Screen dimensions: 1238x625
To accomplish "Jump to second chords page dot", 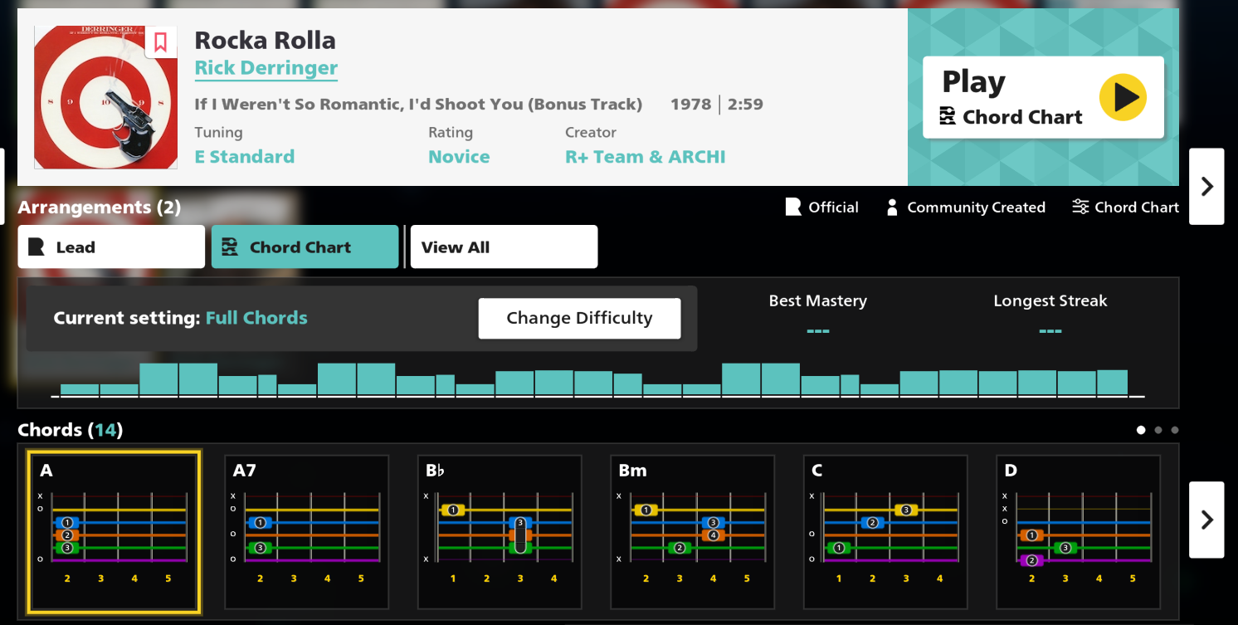I will [x=1158, y=430].
